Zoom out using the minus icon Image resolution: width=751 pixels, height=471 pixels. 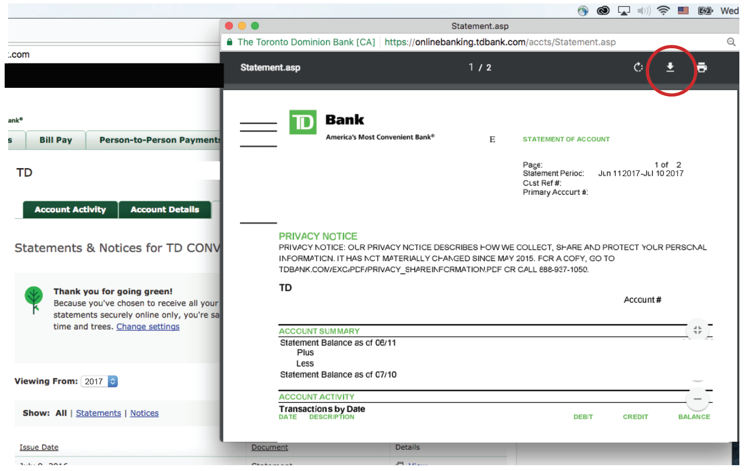(x=696, y=399)
